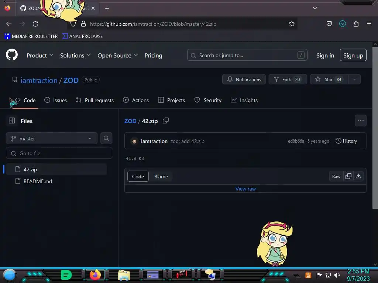Click the Notifications button
This screenshot has width=378, height=283.
coord(244,80)
